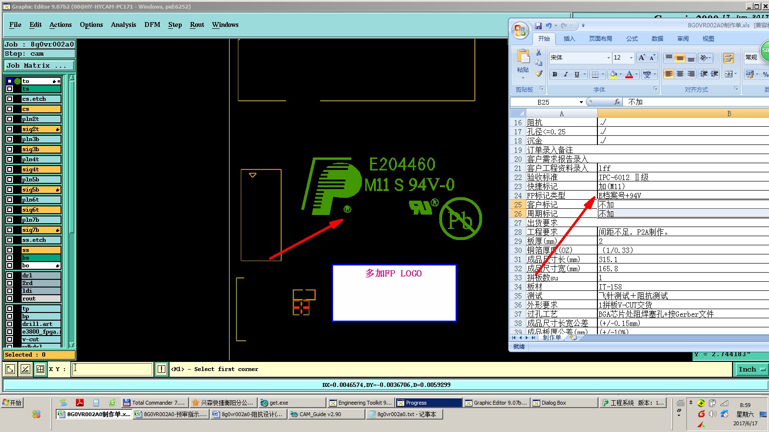
Task: Increase indent in Excel alignment group
Action: pos(715,74)
